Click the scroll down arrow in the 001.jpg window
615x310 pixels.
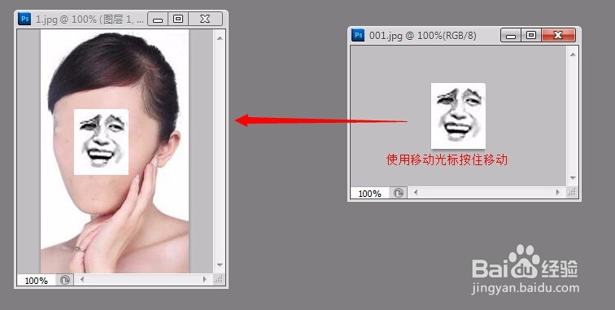[573, 178]
